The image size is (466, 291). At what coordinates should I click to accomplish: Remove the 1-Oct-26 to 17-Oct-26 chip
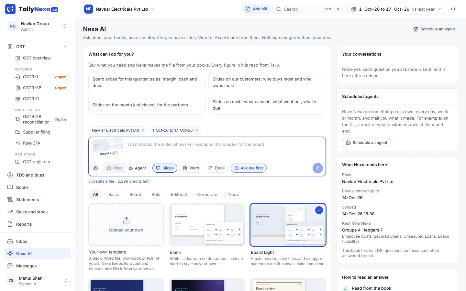(x=197, y=130)
